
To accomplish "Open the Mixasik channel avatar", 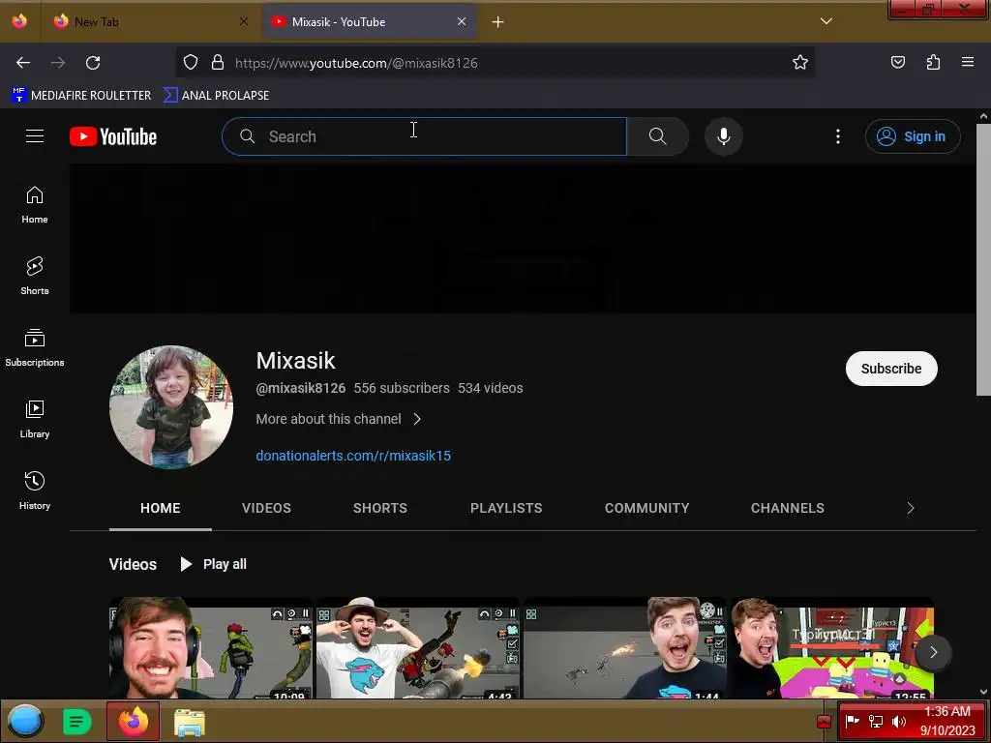I will [171, 407].
